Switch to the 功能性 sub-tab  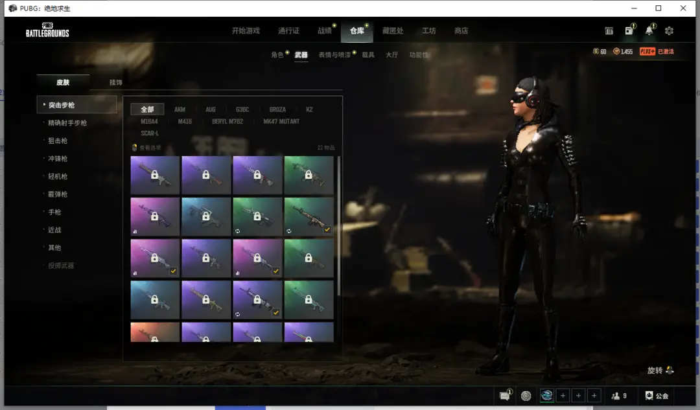[419, 54]
